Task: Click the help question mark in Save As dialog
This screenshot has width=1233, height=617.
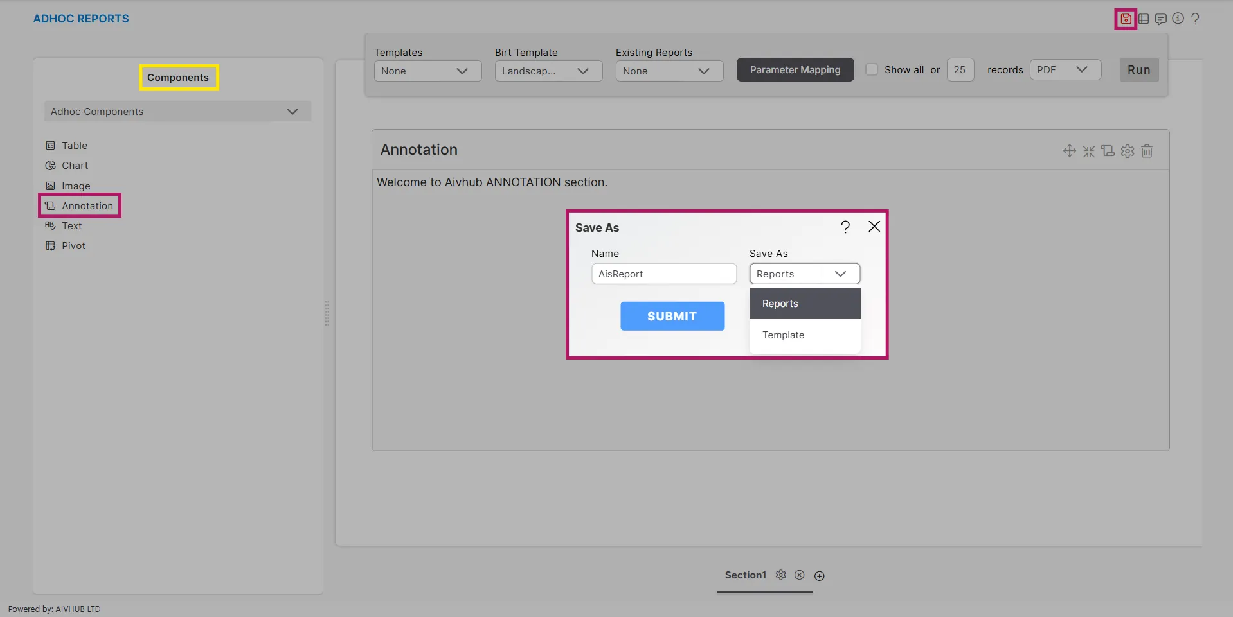Action: click(845, 227)
